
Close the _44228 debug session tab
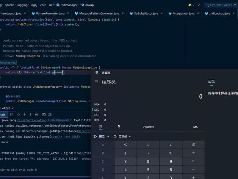coord(13,108)
